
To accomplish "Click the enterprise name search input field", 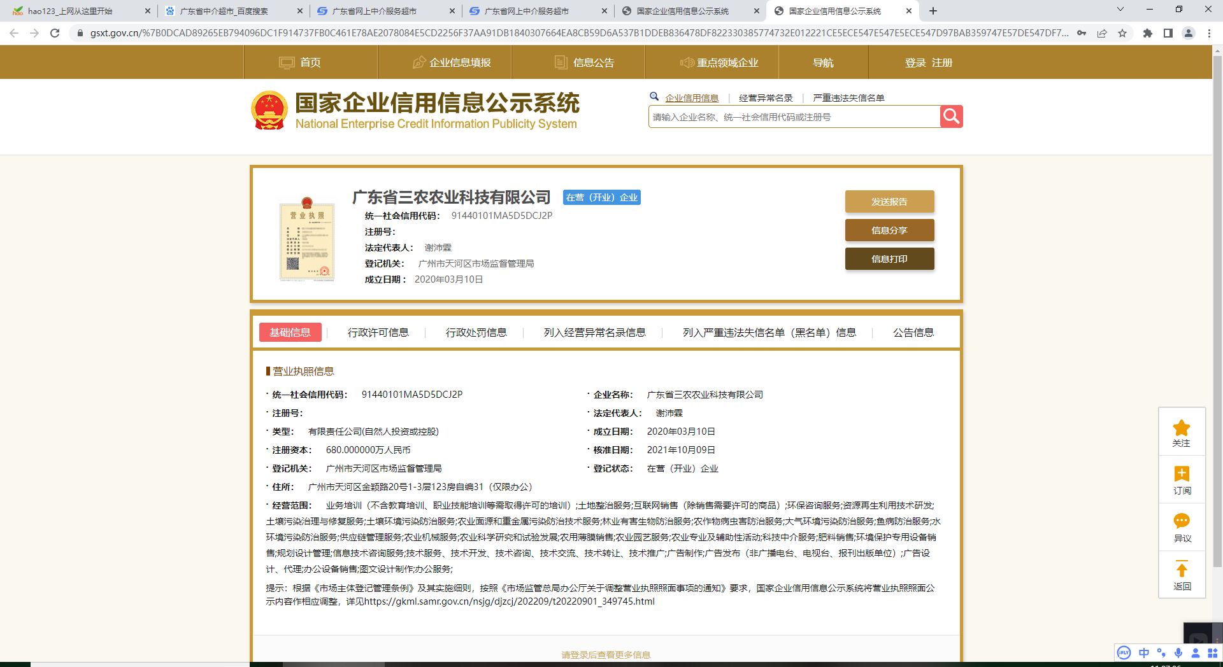I will point(794,117).
